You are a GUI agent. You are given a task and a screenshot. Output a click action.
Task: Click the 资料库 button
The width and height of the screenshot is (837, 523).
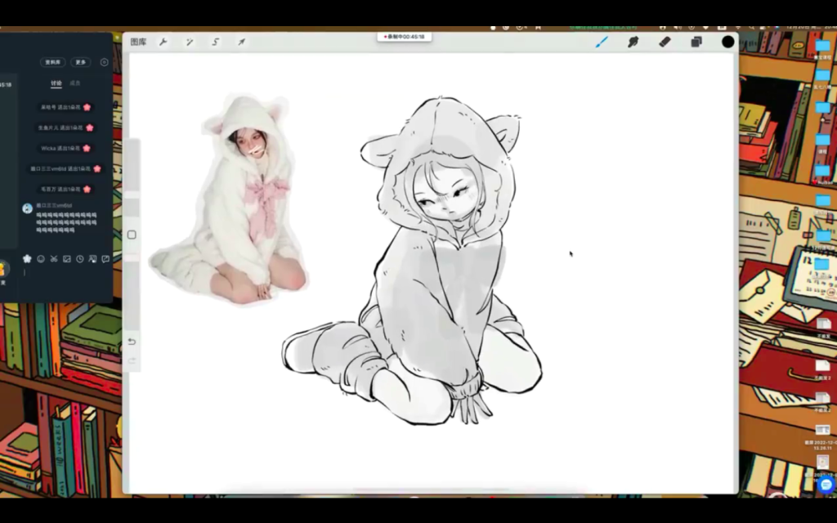53,62
